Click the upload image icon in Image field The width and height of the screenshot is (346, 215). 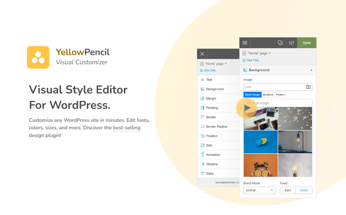(308, 87)
